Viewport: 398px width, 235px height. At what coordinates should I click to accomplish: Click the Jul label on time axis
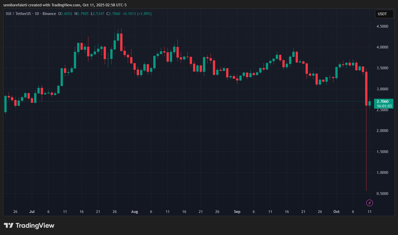coord(32,212)
